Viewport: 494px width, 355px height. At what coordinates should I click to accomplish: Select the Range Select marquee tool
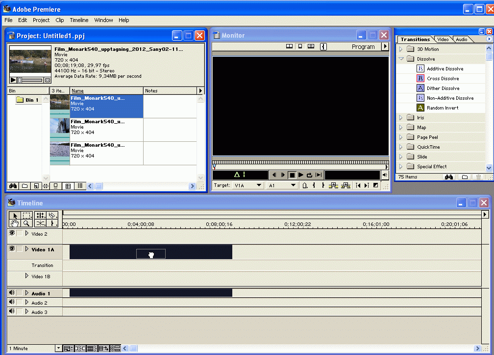(27, 215)
